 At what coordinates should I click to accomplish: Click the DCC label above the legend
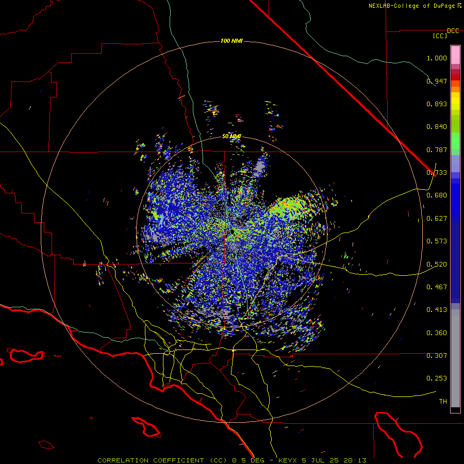pyautogui.click(x=453, y=31)
